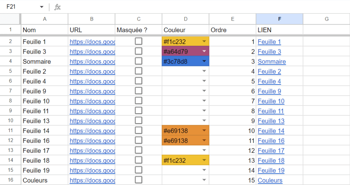Open the Name box dropdown arrow

(41, 7)
